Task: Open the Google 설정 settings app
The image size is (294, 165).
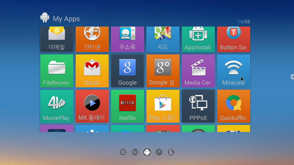Action: tap(163, 71)
